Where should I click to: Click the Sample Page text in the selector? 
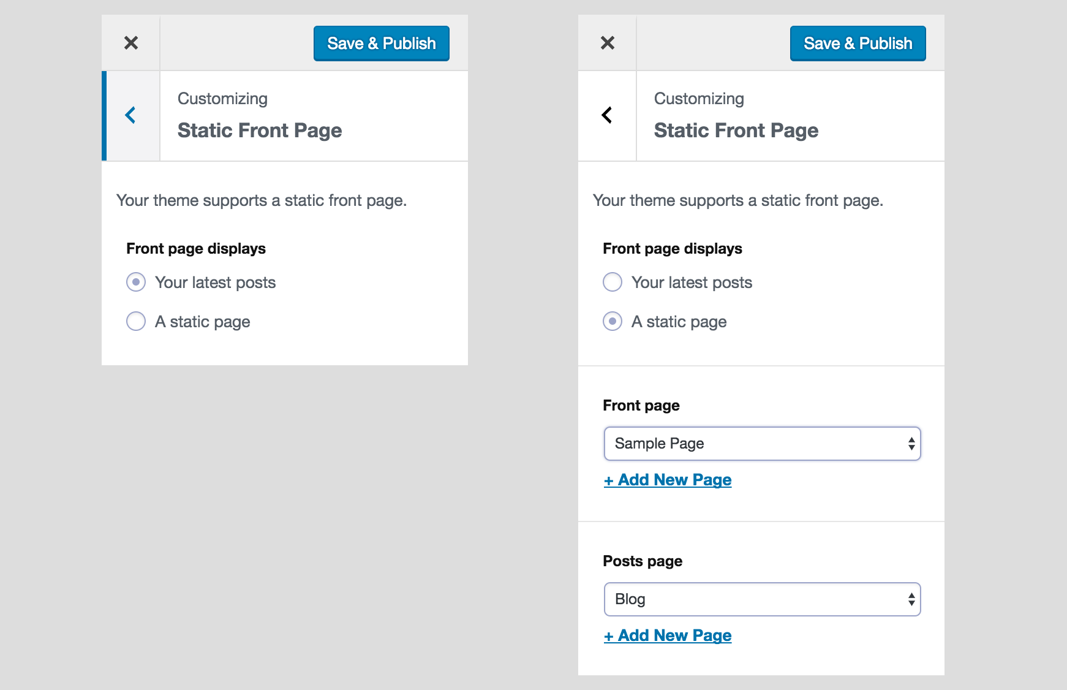click(x=660, y=443)
